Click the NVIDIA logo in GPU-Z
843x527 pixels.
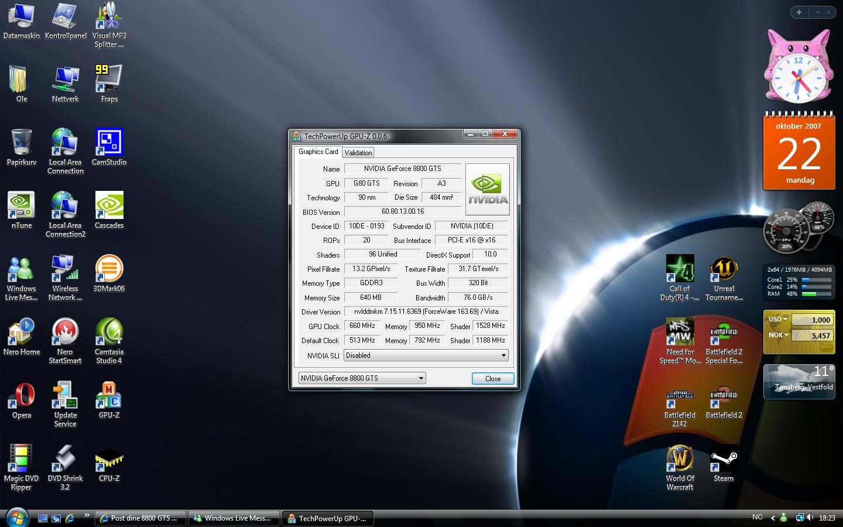(x=487, y=189)
